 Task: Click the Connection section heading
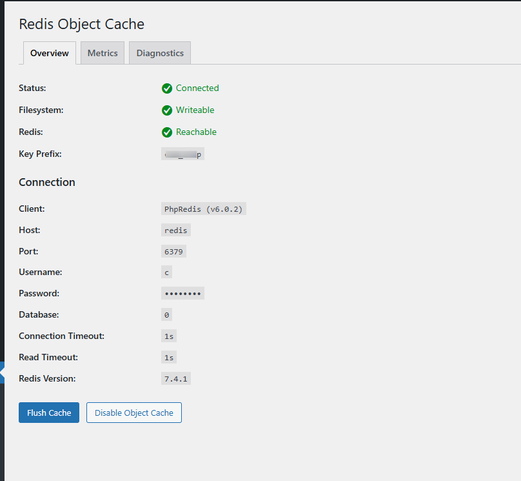pos(47,182)
